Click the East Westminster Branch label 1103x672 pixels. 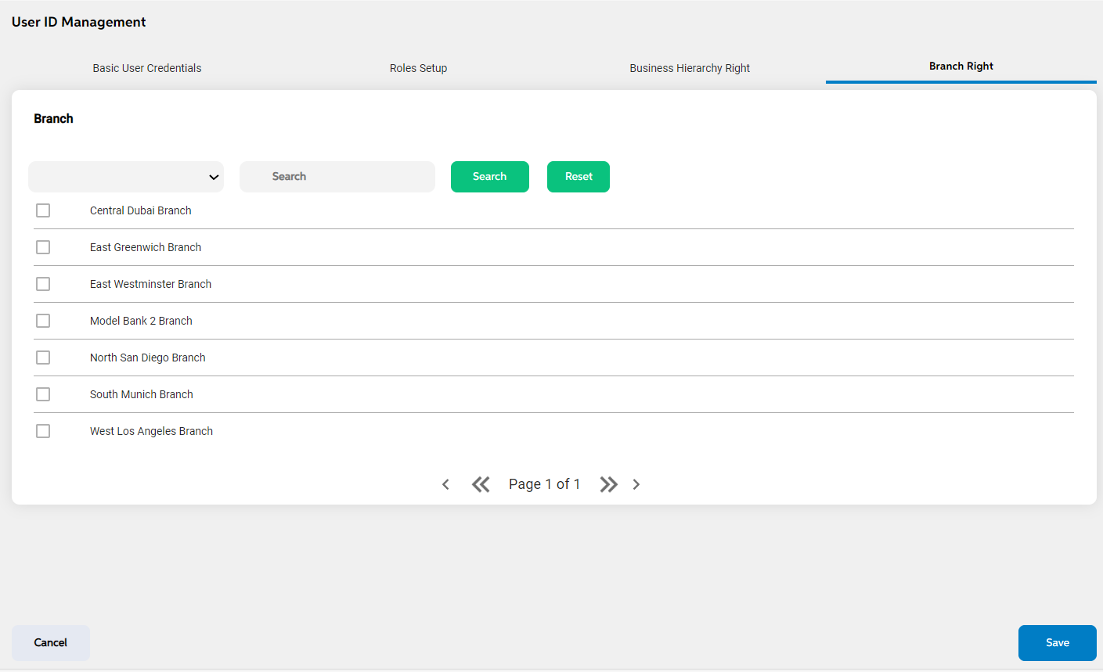(151, 284)
